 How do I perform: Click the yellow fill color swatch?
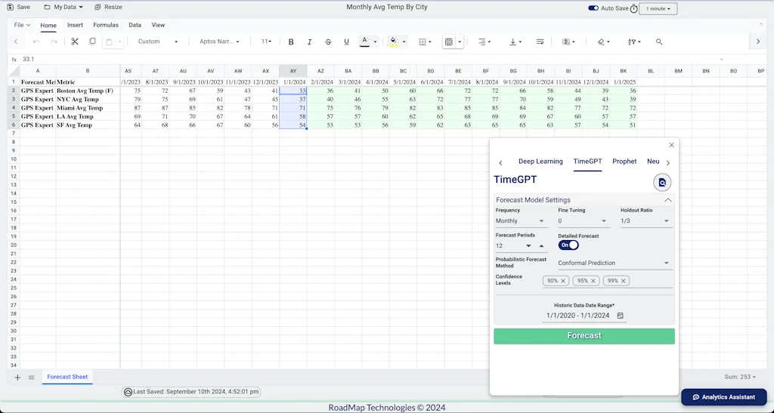[x=393, y=42]
